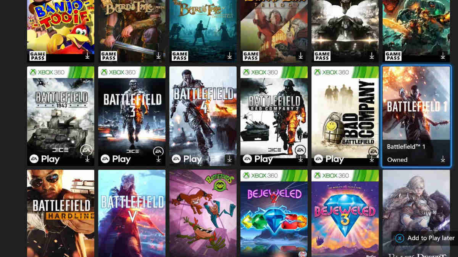This screenshot has height=257, width=458.
Task: Click the X icon beside Add to Play later
Action: [x=400, y=238]
